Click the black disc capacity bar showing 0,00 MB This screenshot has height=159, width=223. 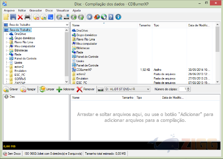point(112,146)
